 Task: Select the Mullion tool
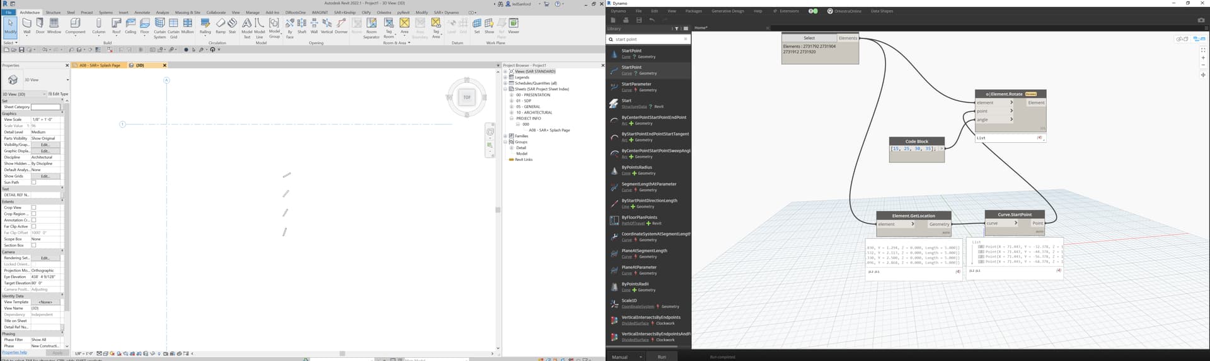(188, 26)
